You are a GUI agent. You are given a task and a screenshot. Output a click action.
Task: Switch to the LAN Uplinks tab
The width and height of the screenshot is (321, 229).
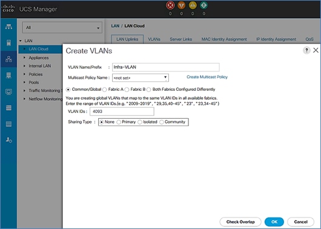127,39
